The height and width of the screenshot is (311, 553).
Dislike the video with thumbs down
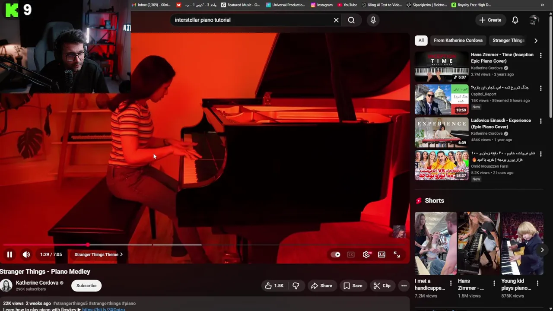coord(296,286)
